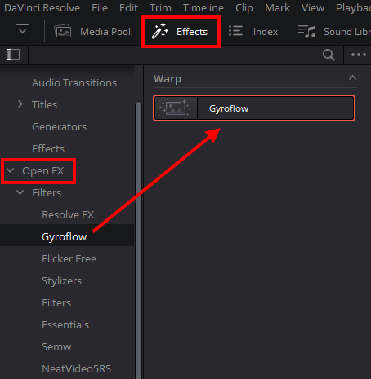Select the Filters item below Stylizers
The image size is (371, 379).
[x=56, y=303]
